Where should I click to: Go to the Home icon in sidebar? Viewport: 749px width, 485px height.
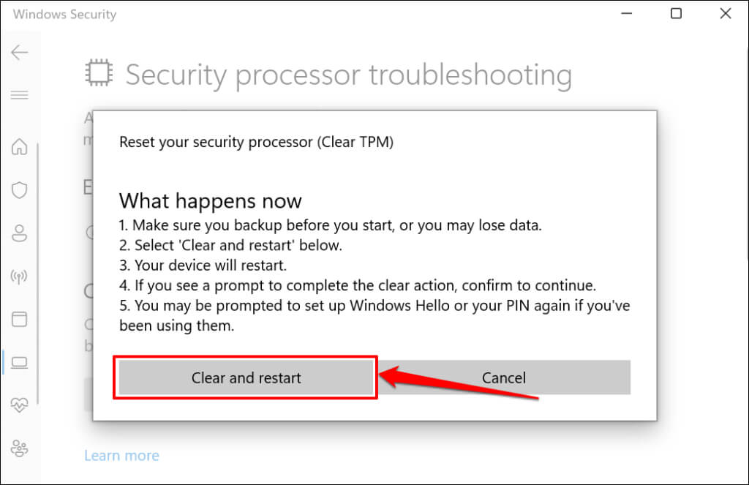click(19, 147)
